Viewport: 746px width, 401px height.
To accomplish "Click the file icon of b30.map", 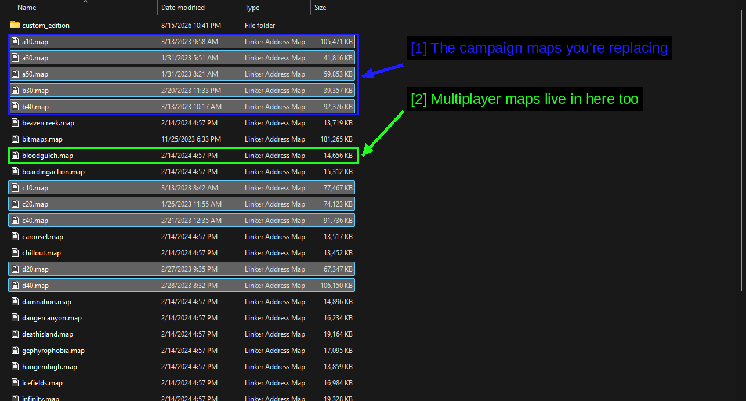I will [x=16, y=91].
